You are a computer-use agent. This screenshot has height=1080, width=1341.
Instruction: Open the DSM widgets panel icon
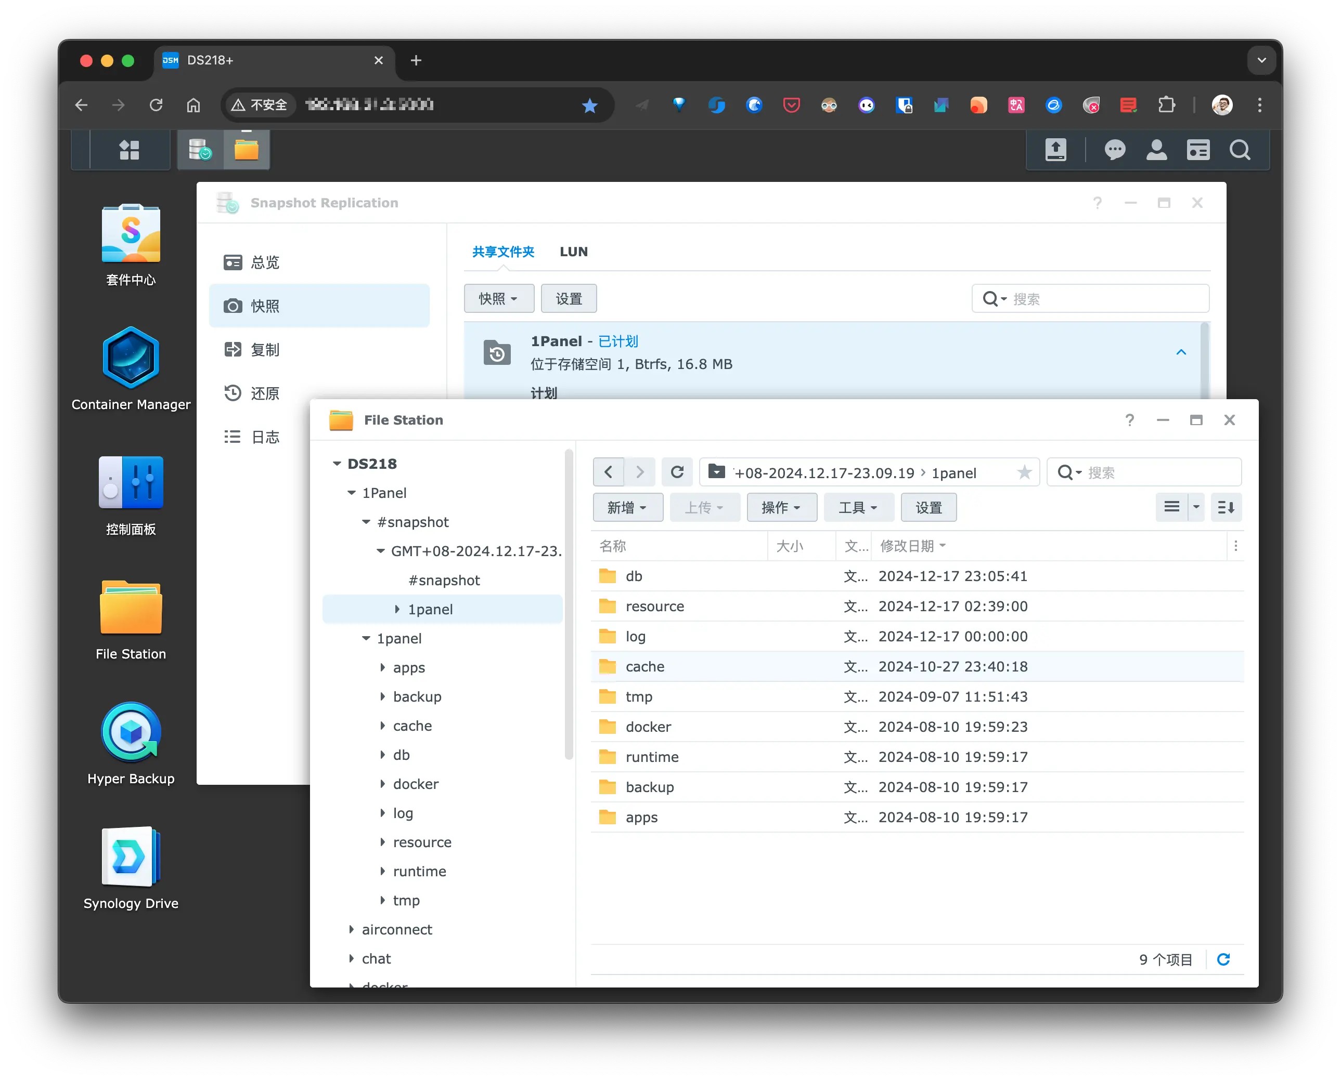click(1198, 150)
